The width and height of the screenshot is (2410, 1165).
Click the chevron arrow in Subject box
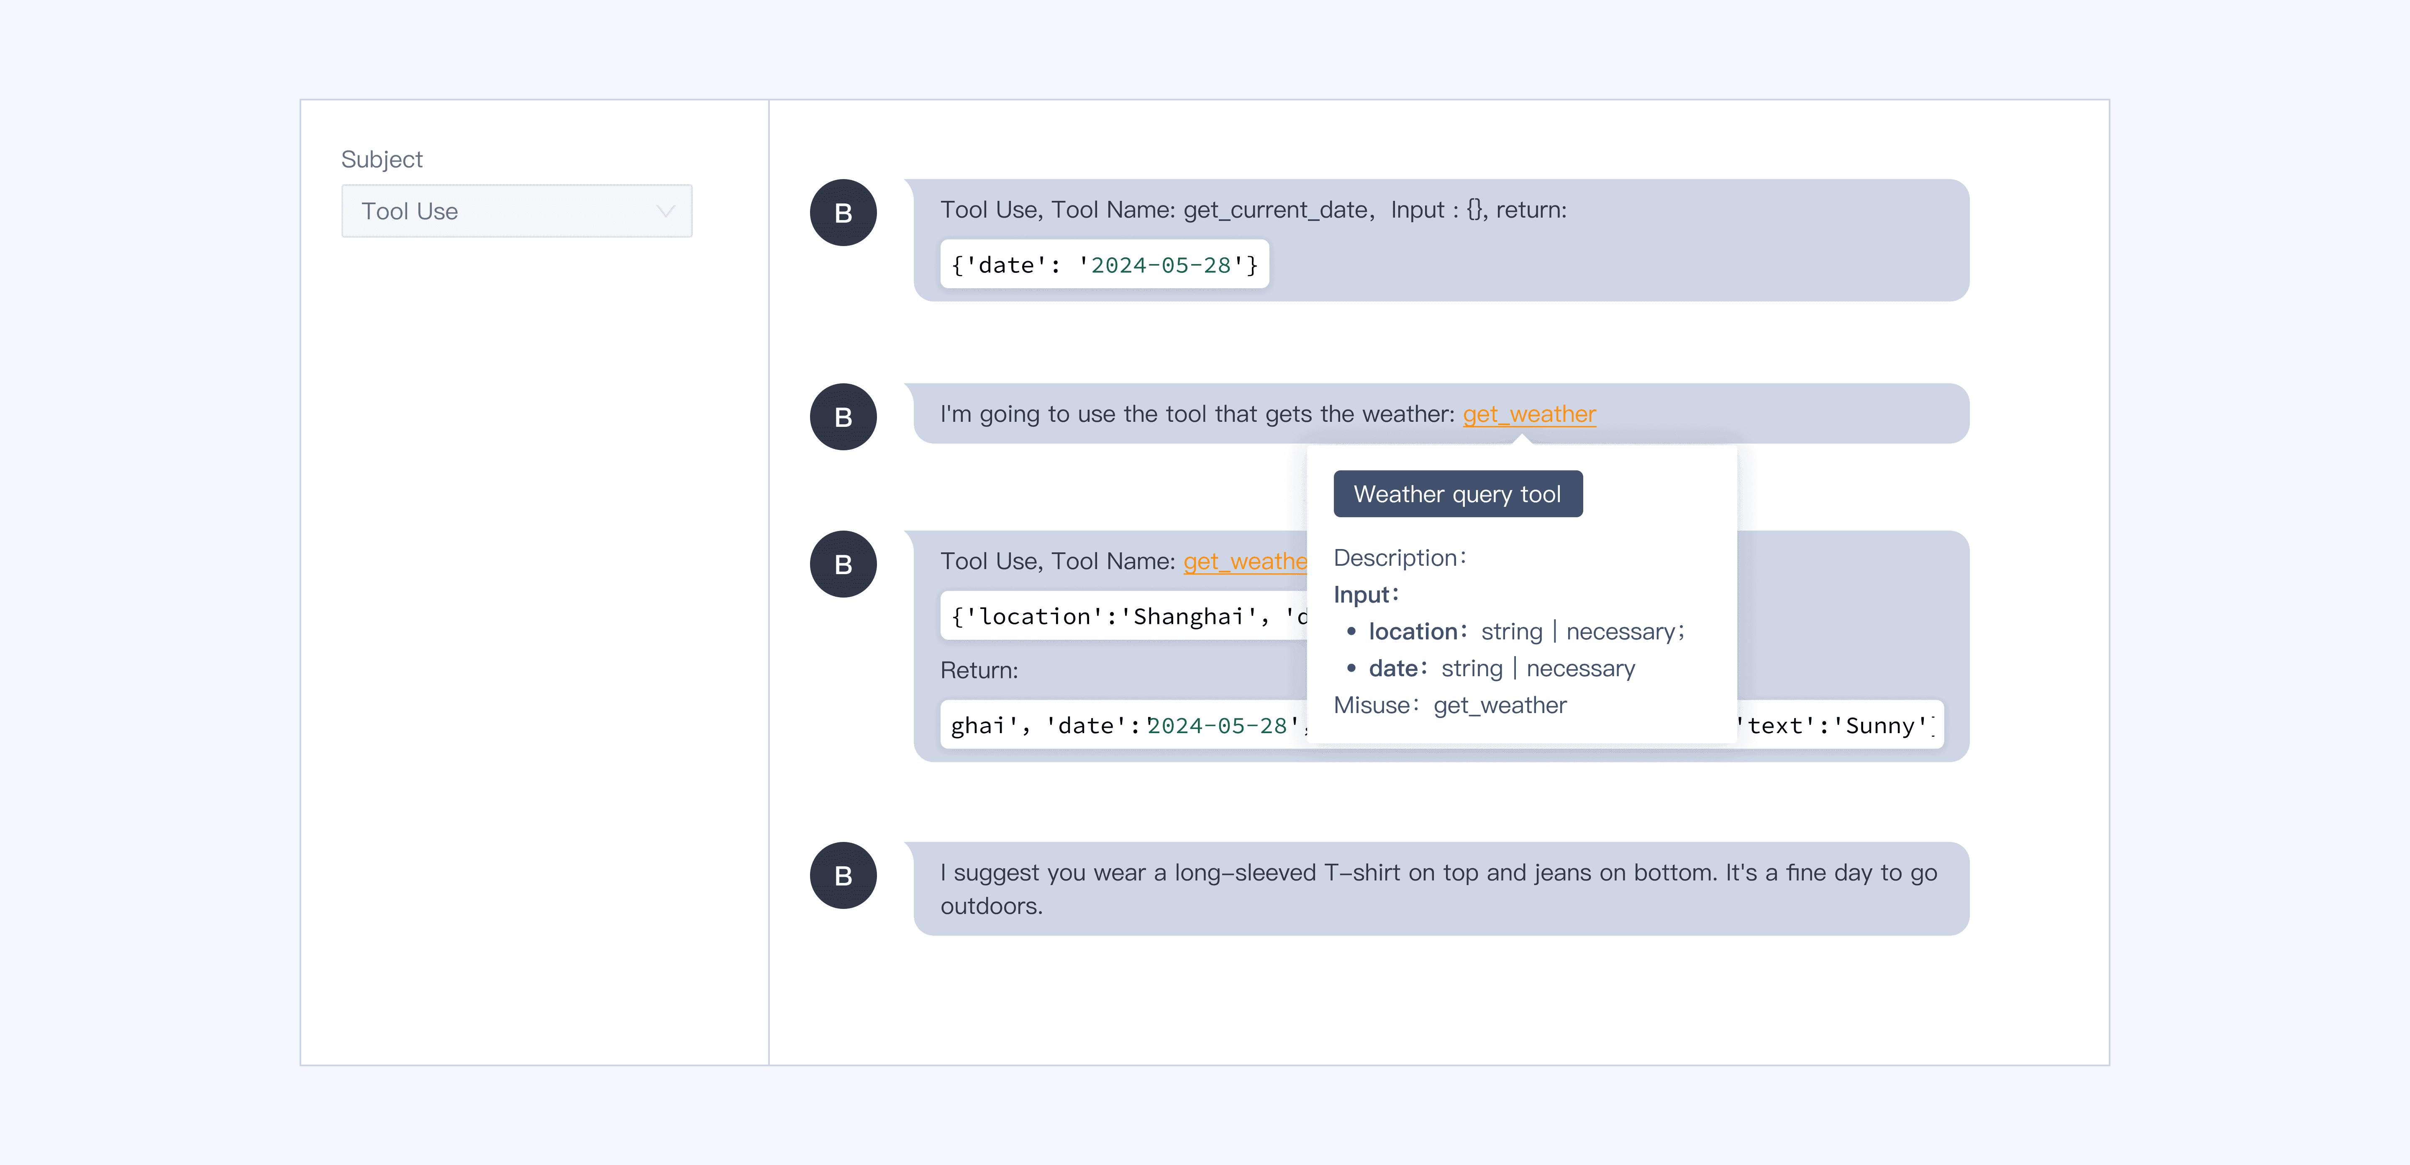point(665,210)
